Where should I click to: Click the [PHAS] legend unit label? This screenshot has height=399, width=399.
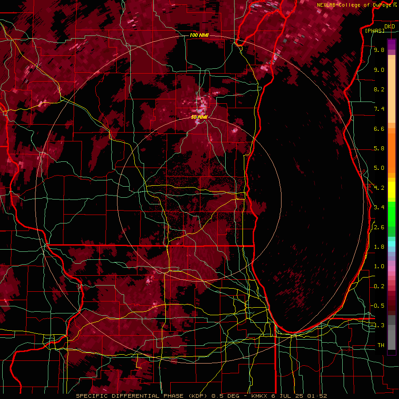click(x=375, y=31)
